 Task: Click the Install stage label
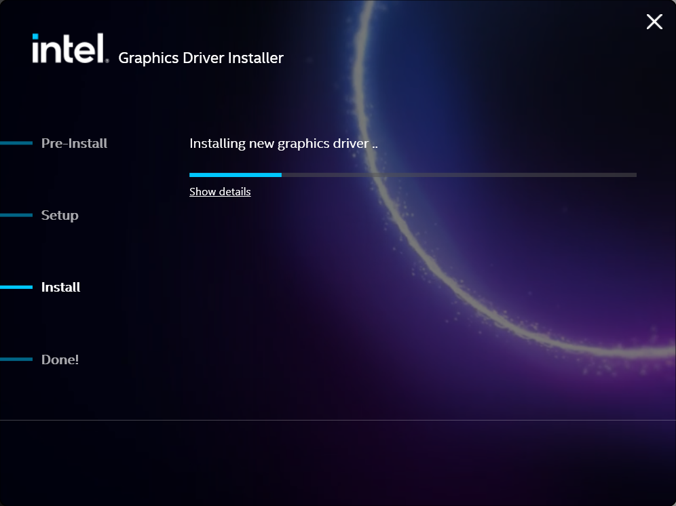(60, 287)
